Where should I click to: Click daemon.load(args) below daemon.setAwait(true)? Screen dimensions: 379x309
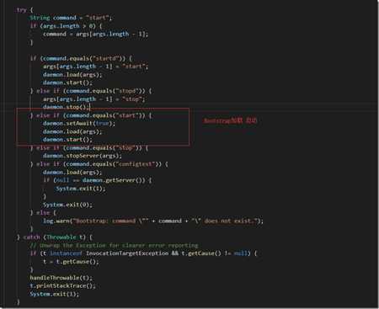pos(72,131)
